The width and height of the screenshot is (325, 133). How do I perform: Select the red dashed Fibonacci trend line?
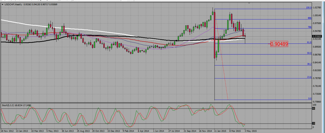(x=221, y=56)
